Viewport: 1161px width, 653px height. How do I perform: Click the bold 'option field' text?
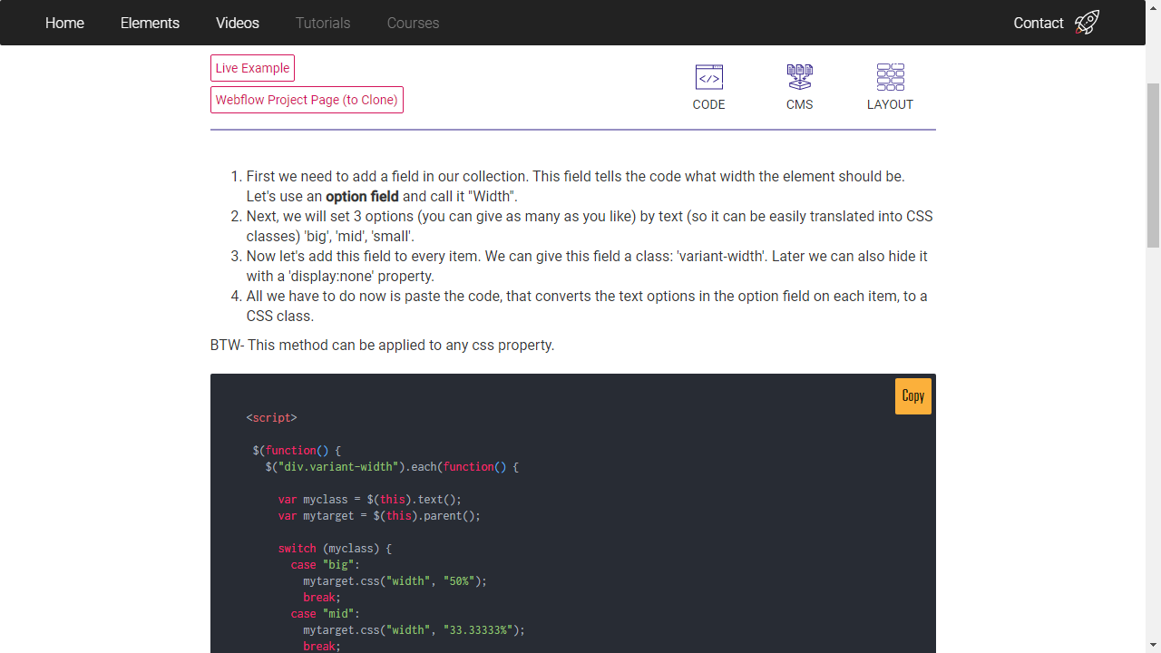click(362, 196)
